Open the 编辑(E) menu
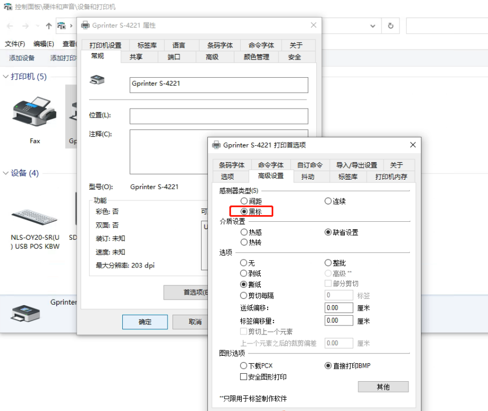 [43, 44]
